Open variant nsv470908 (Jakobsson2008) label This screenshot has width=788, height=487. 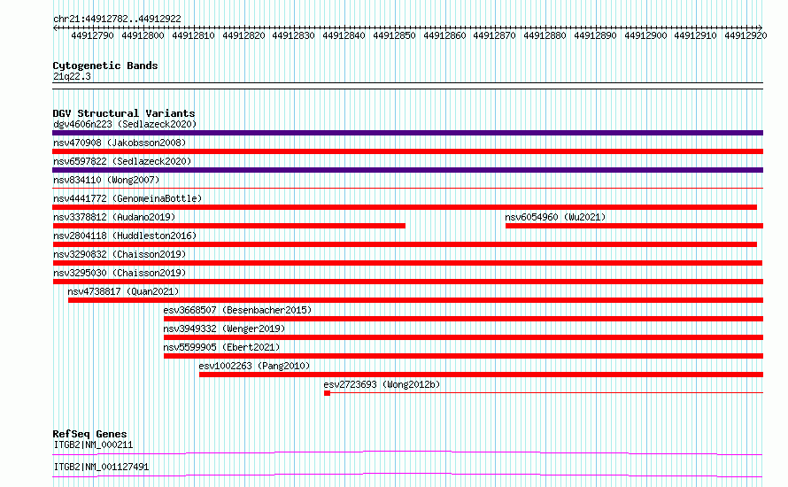coord(120,143)
